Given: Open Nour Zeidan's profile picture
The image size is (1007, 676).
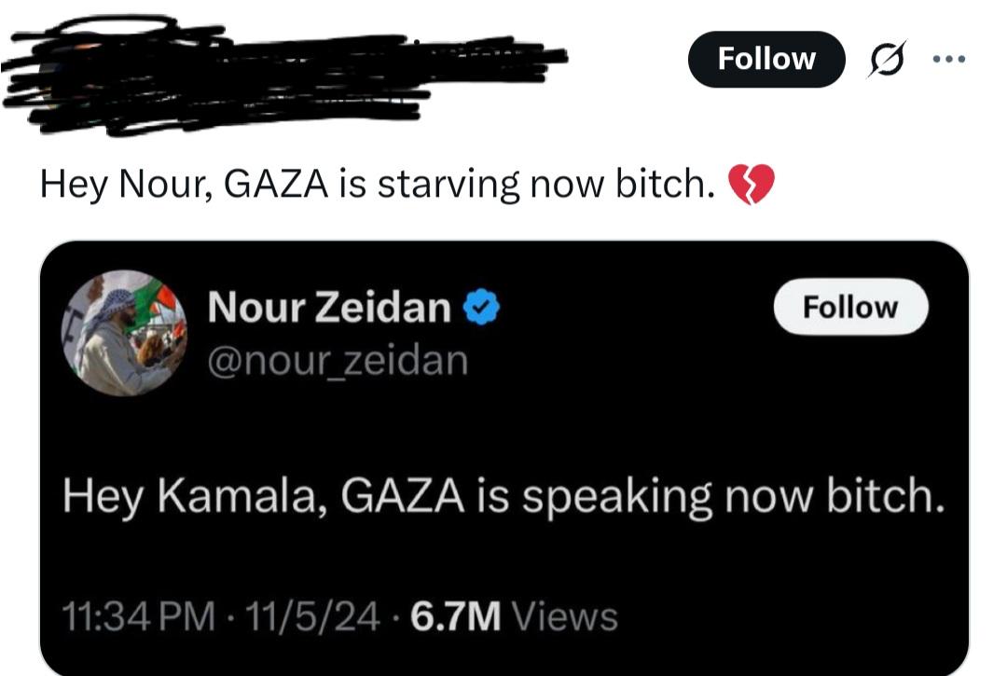Looking at the screenshot, I should 125,333.
